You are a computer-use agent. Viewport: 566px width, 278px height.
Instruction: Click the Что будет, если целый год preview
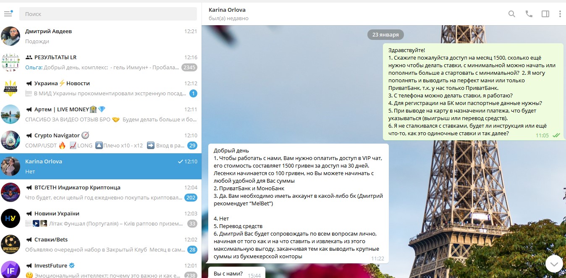(x=103, y=198)
